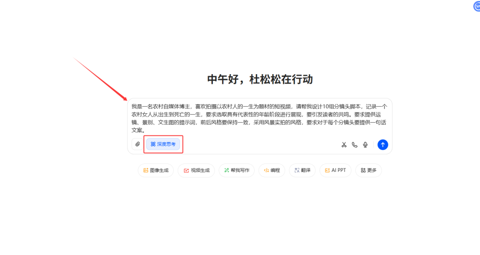
Task: Click the 中午好，杜松松在行动 greeting heading
Action: coord(260,79)
